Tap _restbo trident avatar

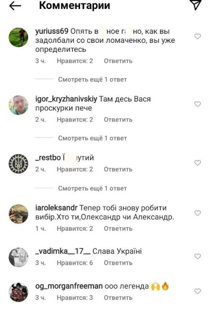click(18, 164)
